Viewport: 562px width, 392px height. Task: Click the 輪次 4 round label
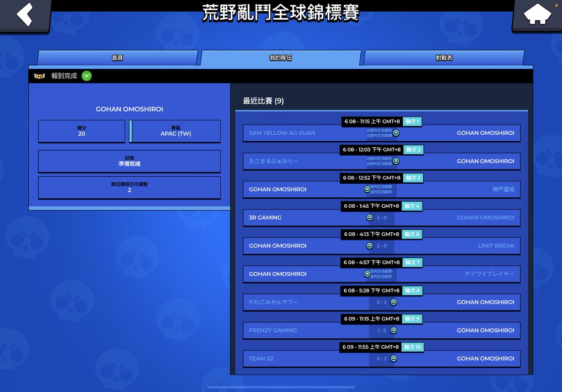coord(412,206)
